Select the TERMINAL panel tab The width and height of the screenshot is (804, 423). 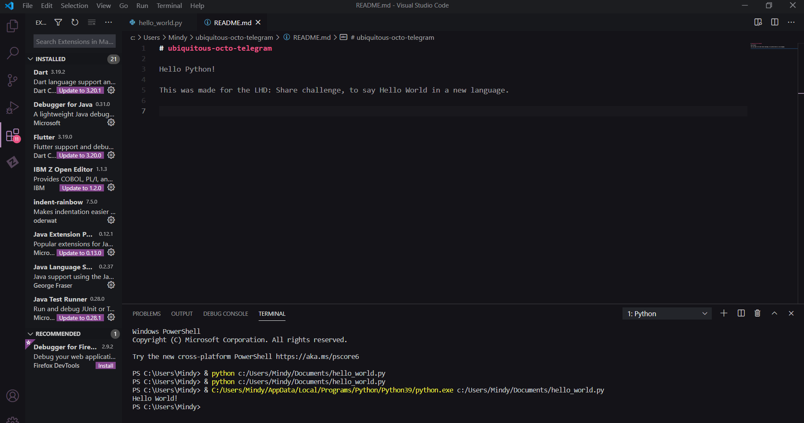(272, 314)
